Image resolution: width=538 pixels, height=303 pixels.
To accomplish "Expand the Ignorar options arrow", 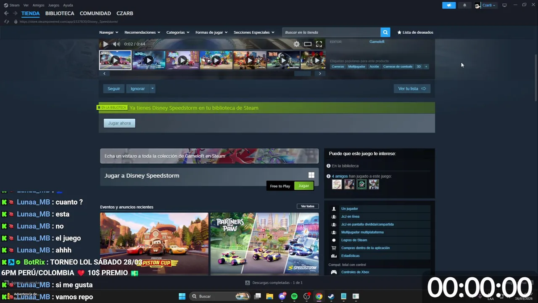I will tap(152, 88).
